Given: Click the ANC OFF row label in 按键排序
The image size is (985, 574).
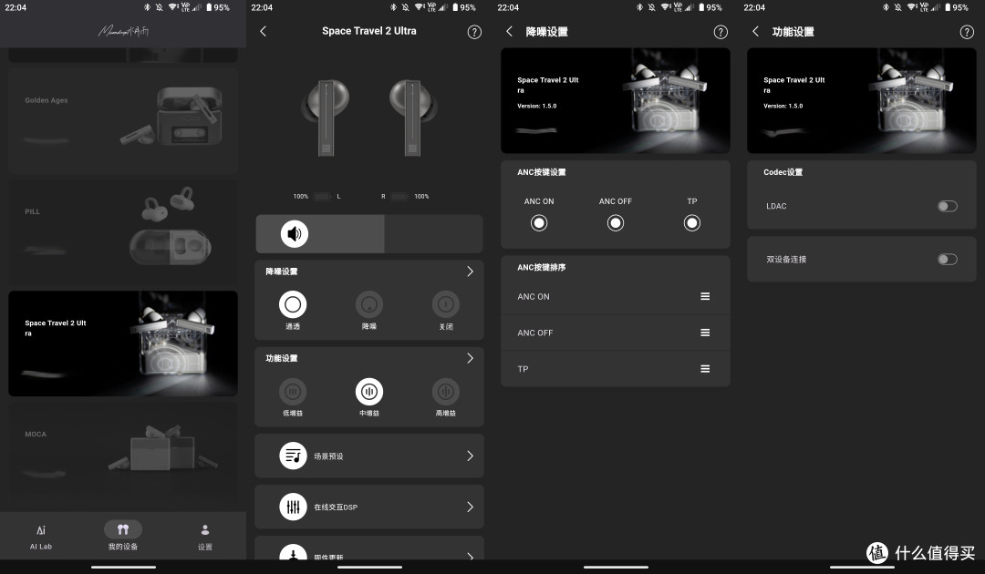Looking at the screenshot, I should pos(535,333).
